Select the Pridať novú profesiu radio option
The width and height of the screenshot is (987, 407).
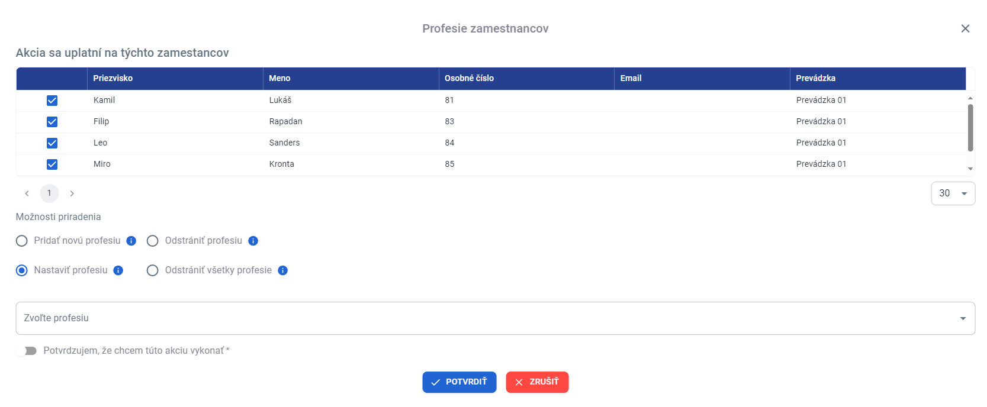(22, 241)
